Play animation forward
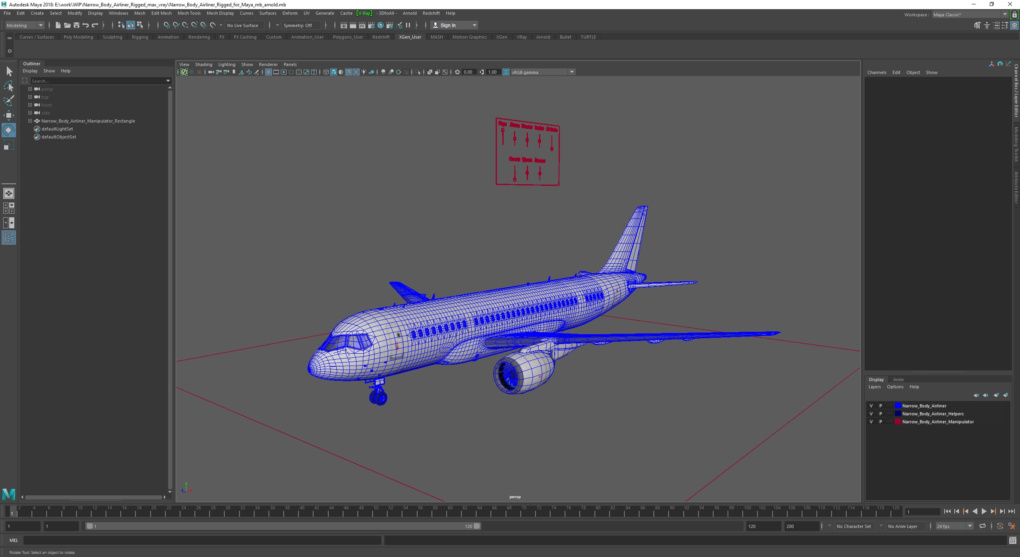The width and height of the screenshot is (1020, 557). pos(984,512)
